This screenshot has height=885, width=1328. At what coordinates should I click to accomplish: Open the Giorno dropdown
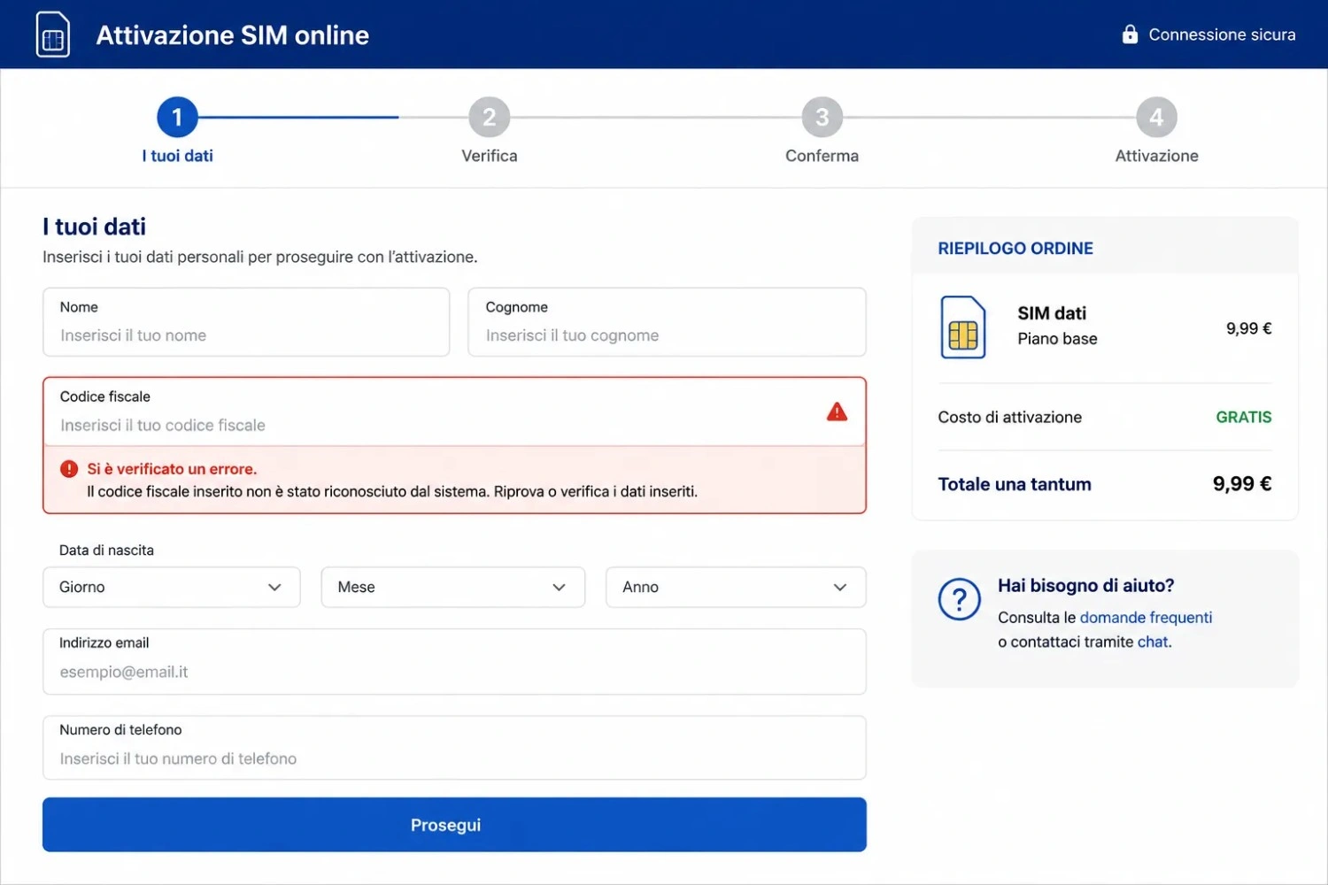[x=172, y=587]
